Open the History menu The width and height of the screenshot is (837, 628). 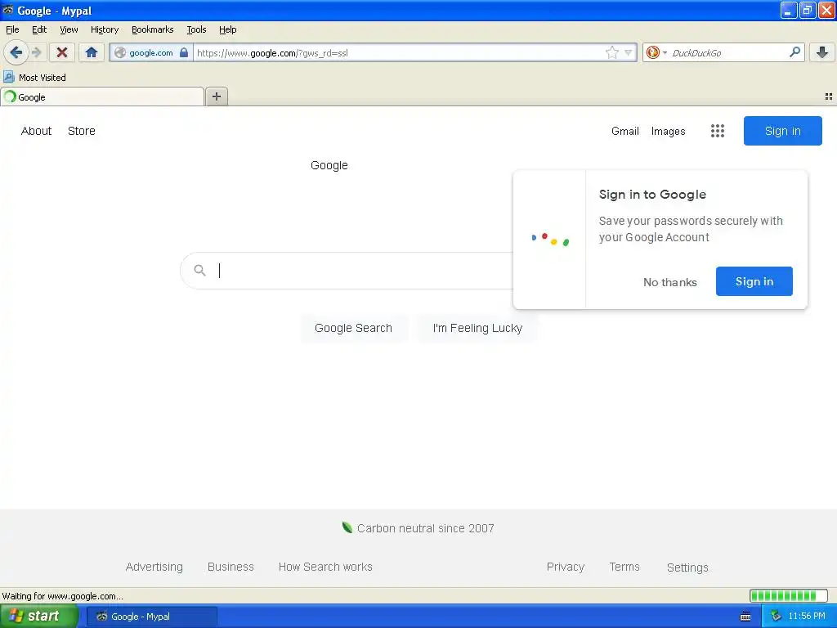tap(104, 29)
